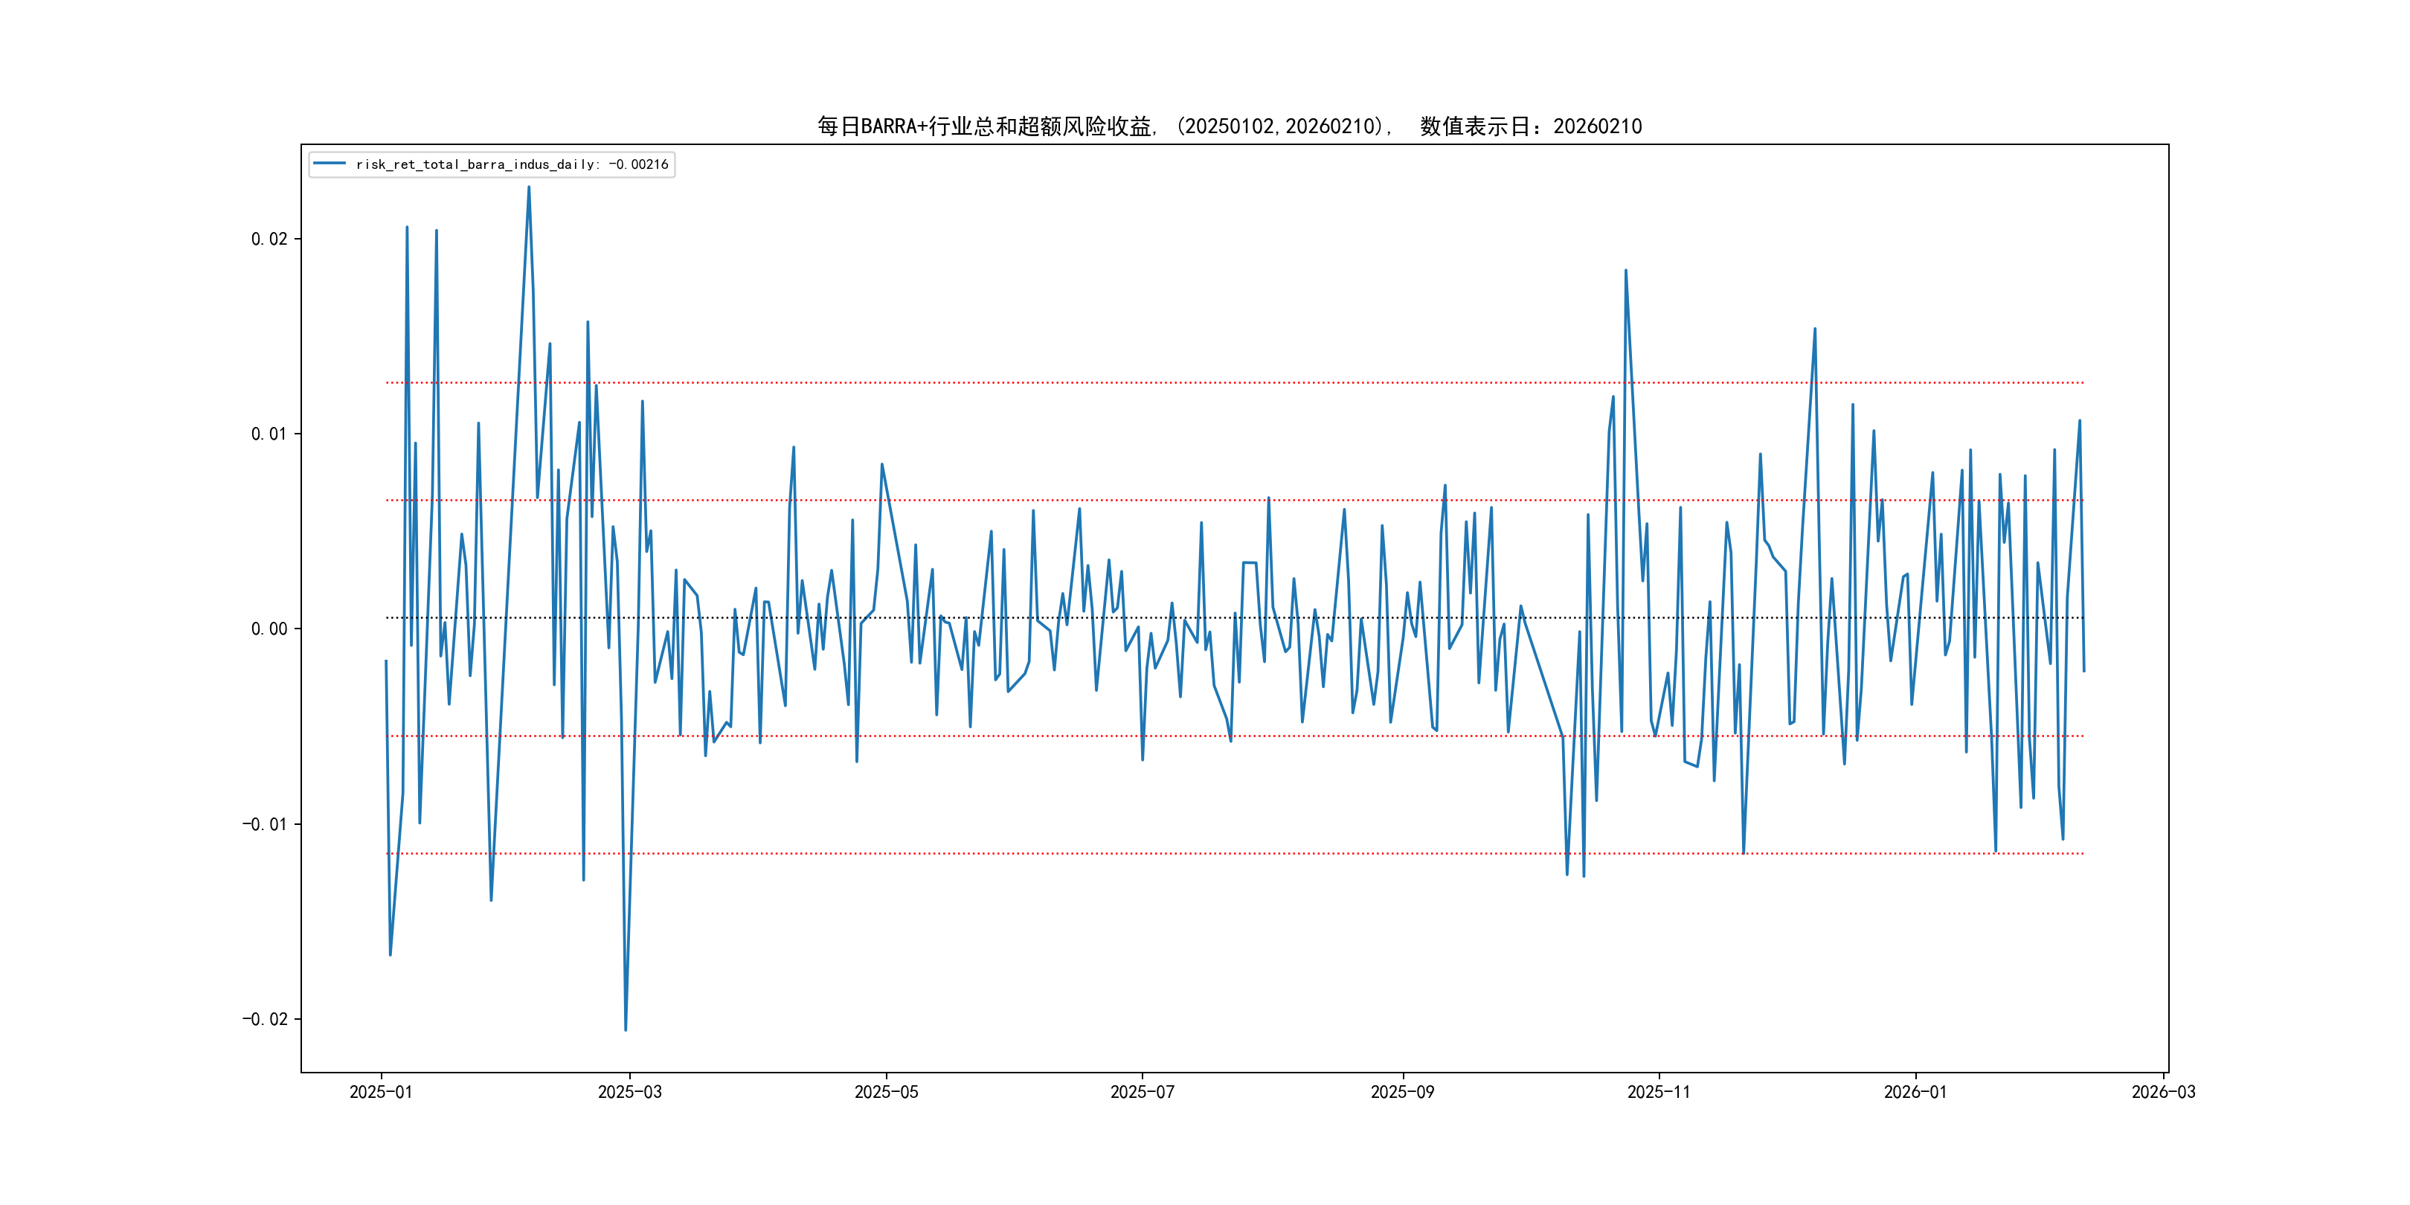Select the 2025-05 x-axis tick label
Screen dimensions: 2410x1205
886,1092
